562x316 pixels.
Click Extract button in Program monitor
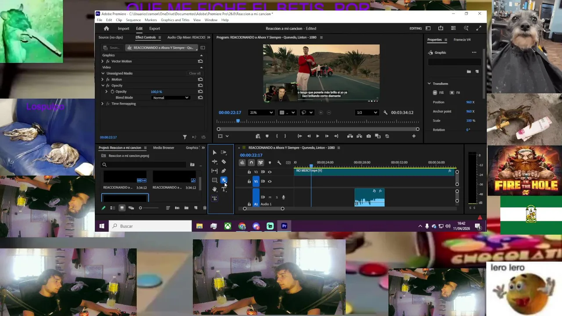359,136
